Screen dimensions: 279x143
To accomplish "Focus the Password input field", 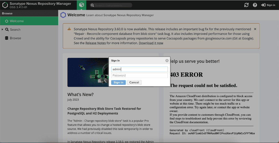I will point(139,75).
